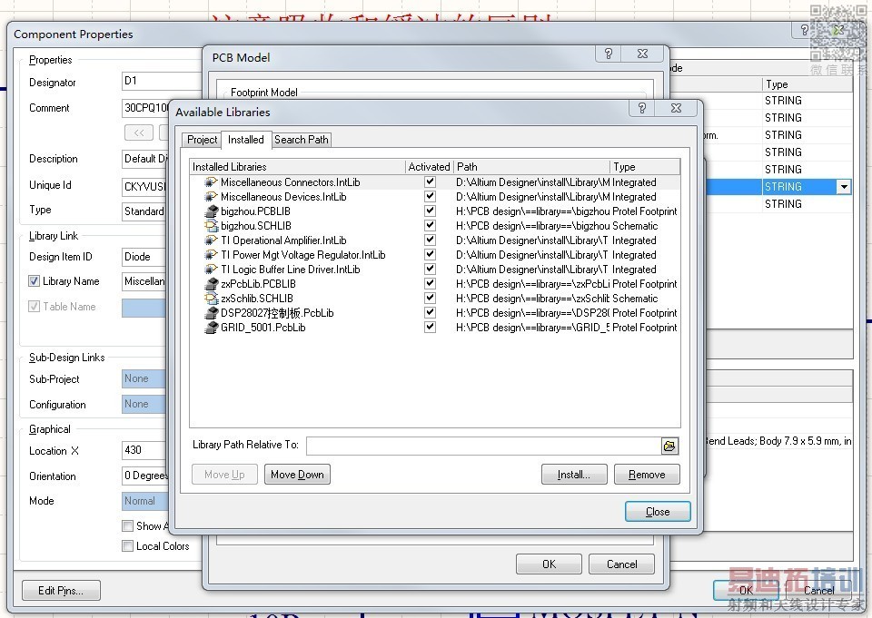This screenshot has height=618, width=872.
Task: Deactivate Miscellaneous Connectors.IntLib checkbox
Action: point(430,181)
